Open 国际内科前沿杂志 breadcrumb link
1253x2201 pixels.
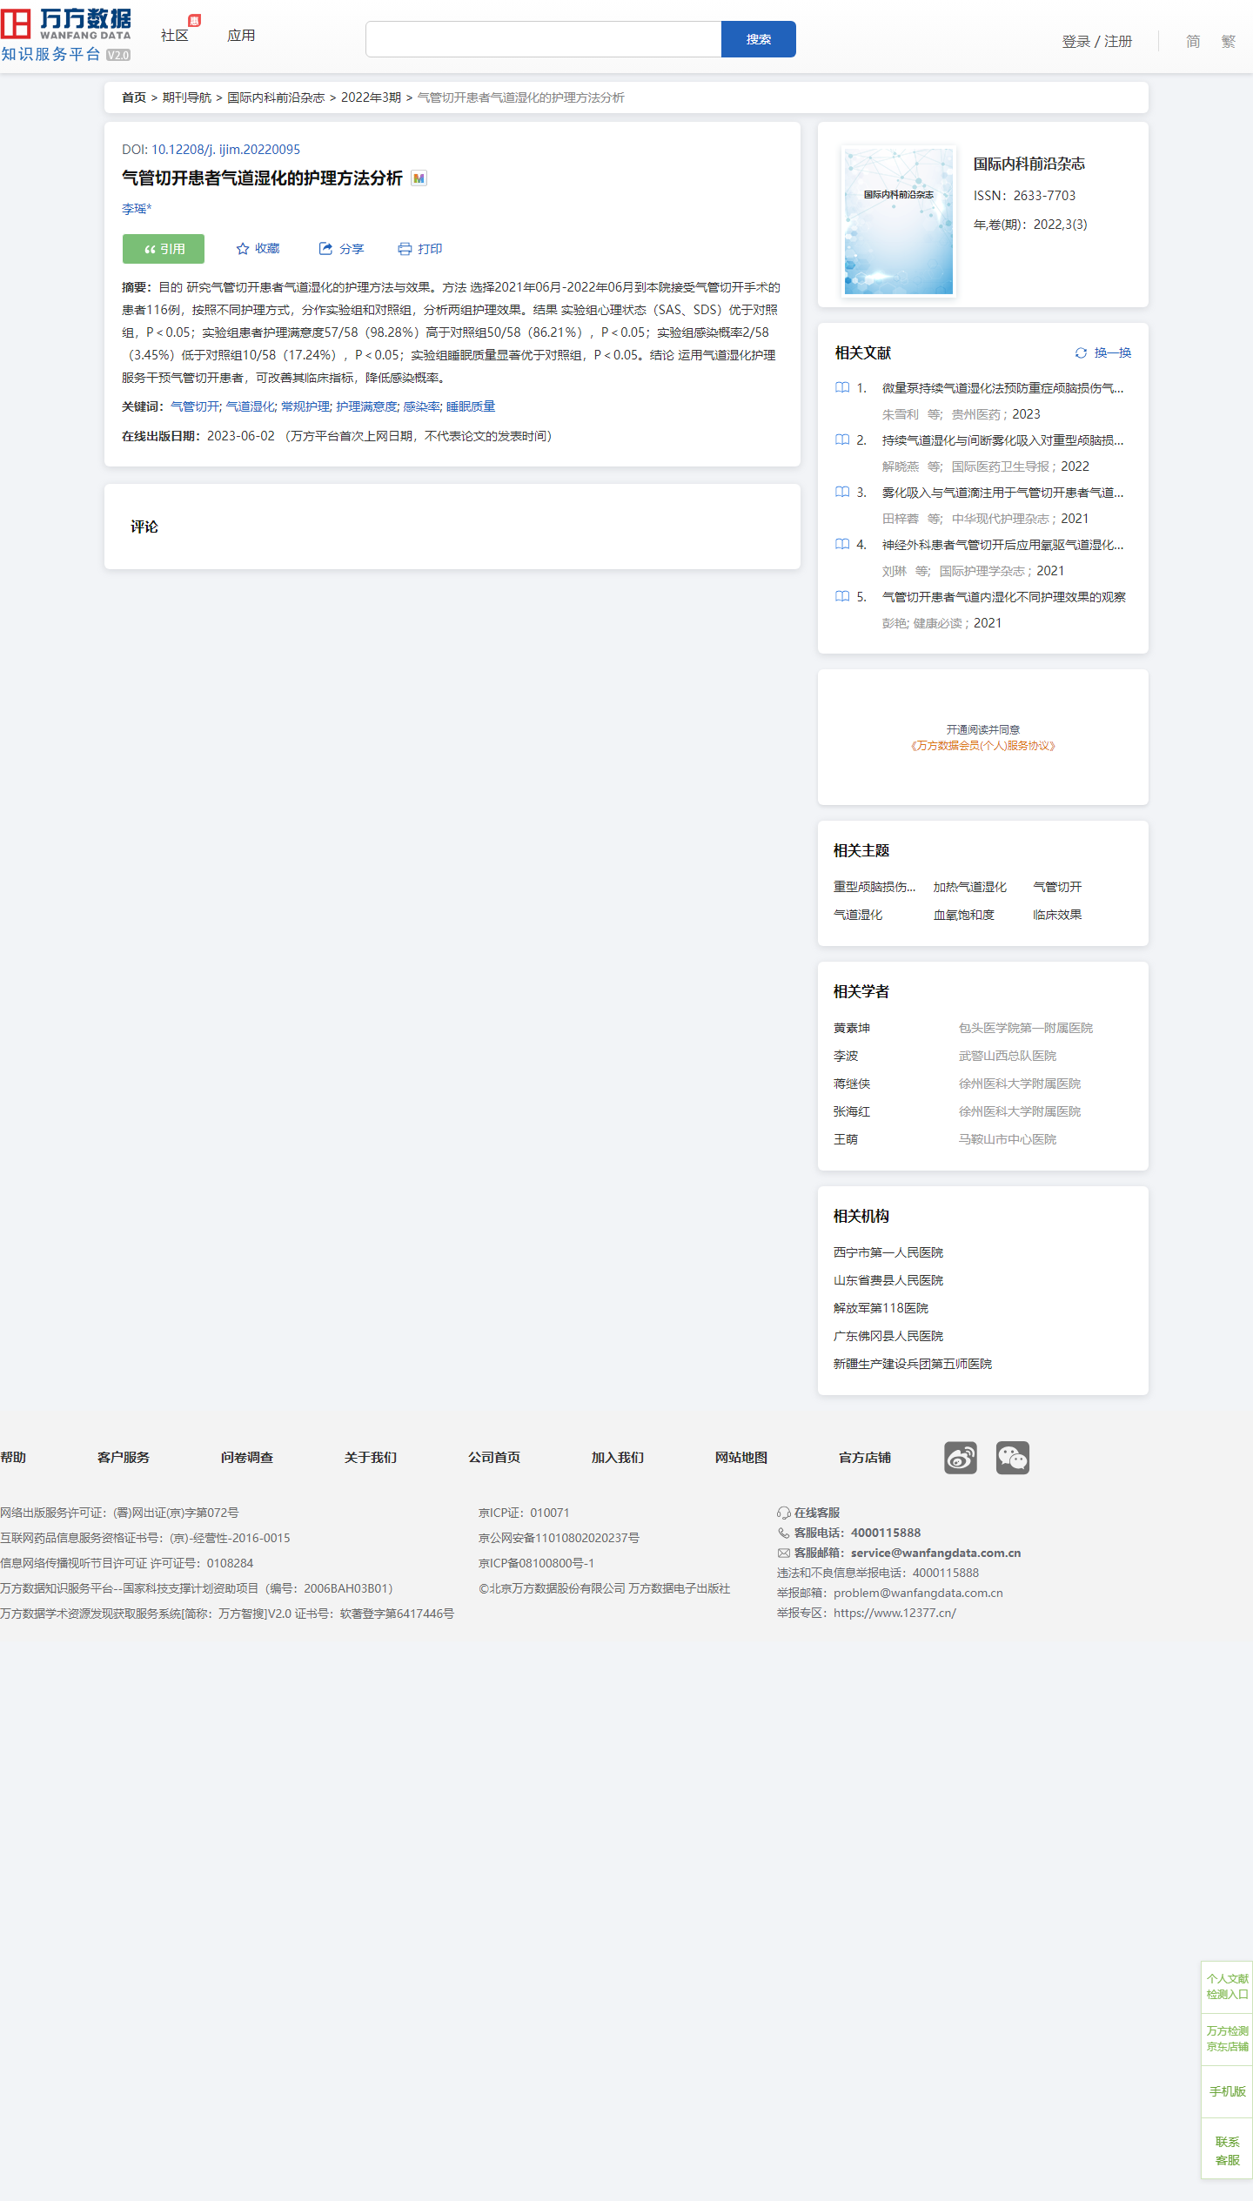(x=276, y=97)
